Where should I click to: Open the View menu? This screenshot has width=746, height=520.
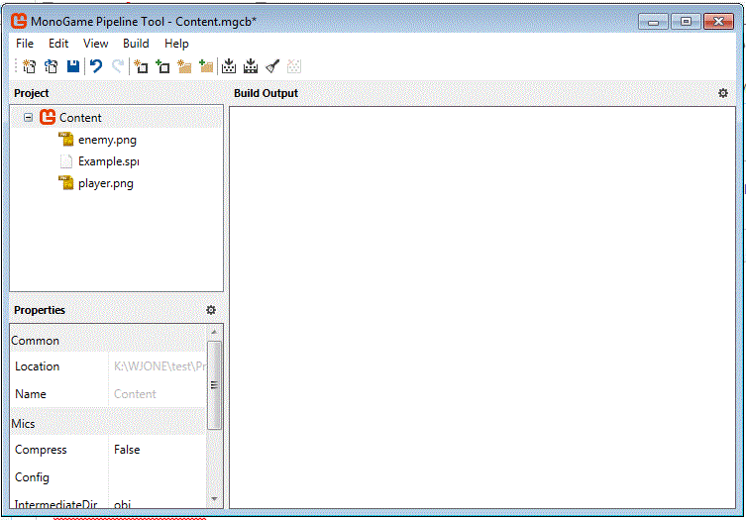[x=96, y=44]
